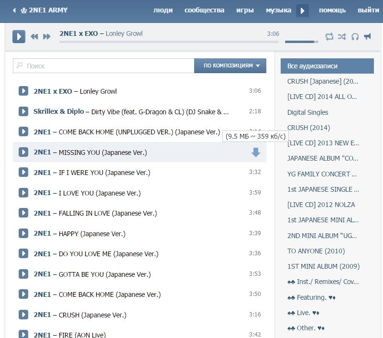Click the Поиск search input field
The width and height of the screenshot is (383, 338).
tap(104, 65)
